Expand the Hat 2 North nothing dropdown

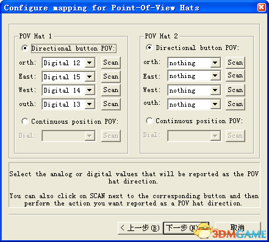[195, 63]
